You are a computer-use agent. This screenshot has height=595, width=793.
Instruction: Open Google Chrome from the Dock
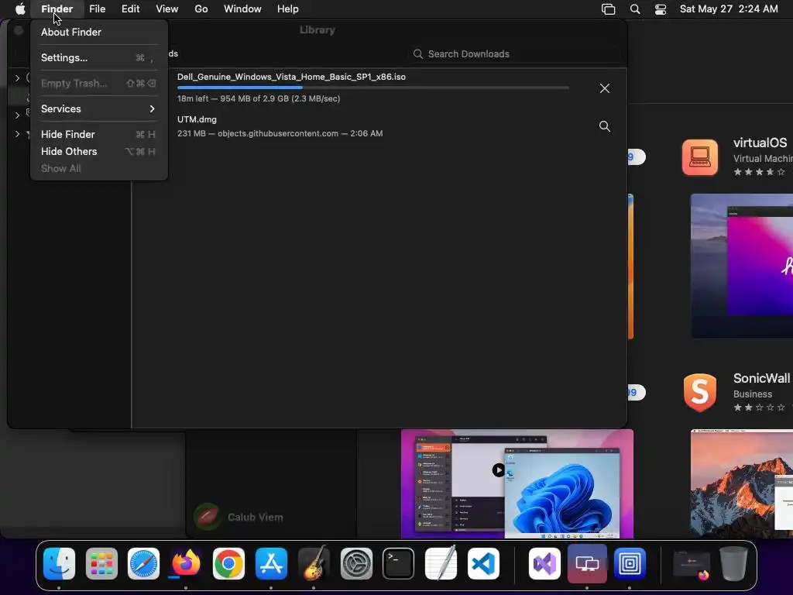tap(228, 563)
